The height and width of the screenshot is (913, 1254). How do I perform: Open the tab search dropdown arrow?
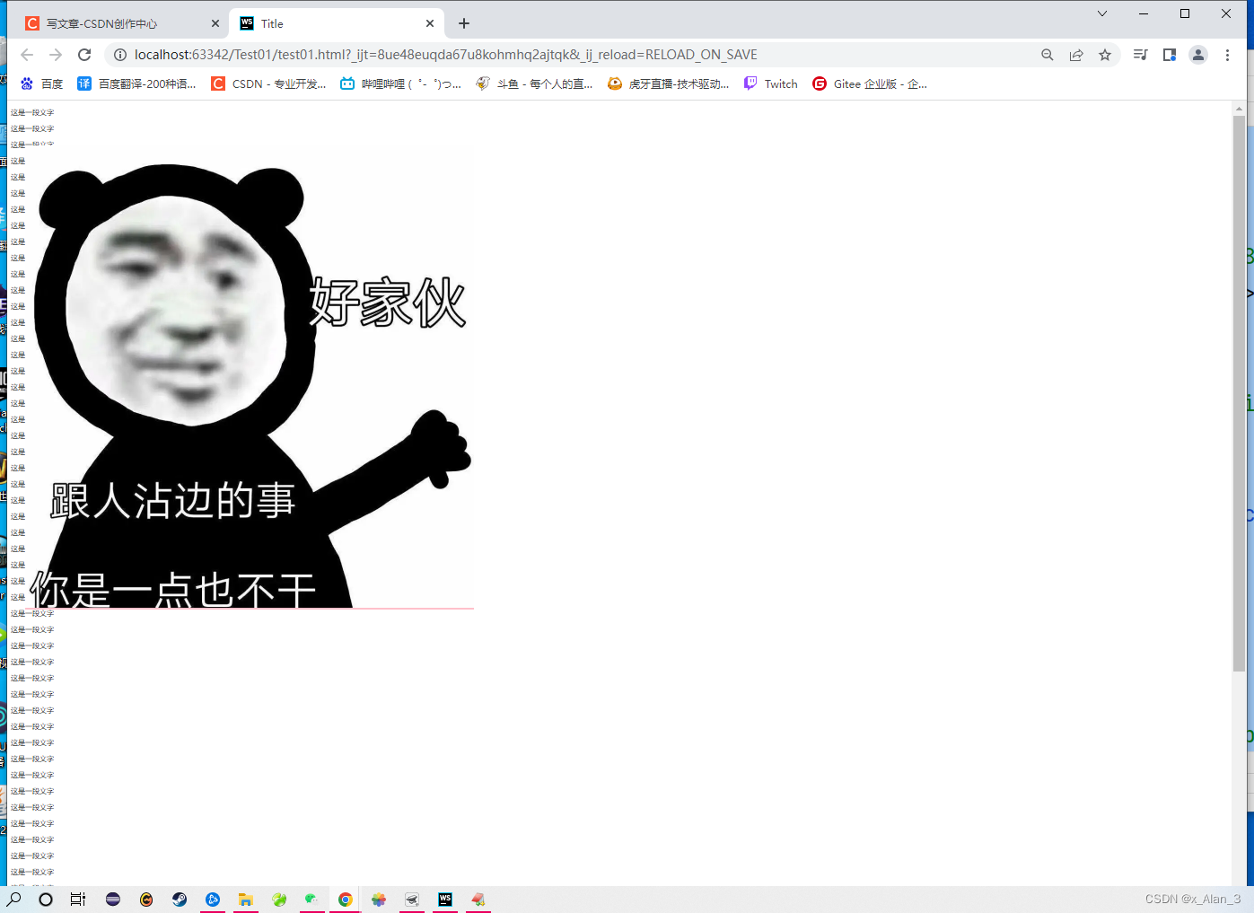coord(1102,13)
